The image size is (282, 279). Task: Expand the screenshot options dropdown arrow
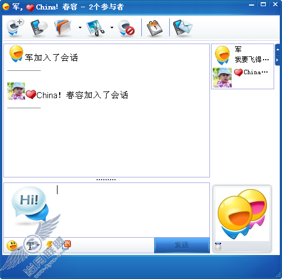(x=112, y=28)
